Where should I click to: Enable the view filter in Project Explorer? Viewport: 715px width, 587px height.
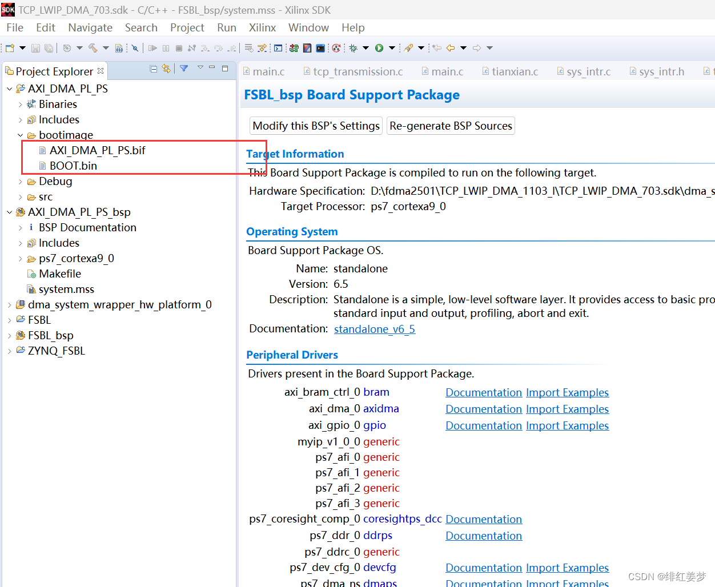(184, 69)
